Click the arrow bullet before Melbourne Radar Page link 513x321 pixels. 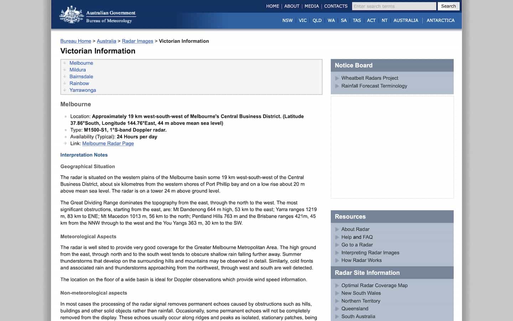click(x=65, y=143)
